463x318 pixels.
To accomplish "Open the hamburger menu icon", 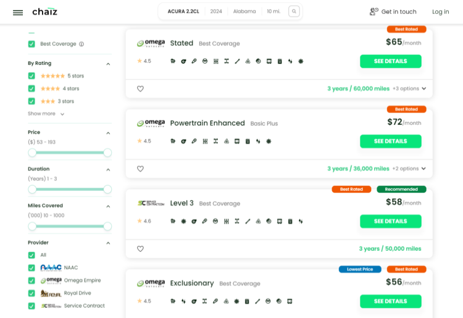I will pyautogui.click(x=18, y=12).
